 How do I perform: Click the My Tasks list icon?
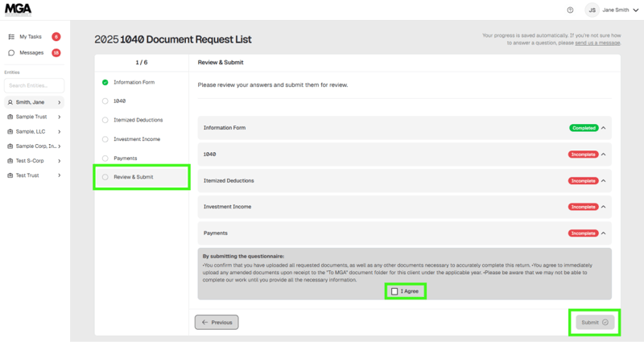[11, 36]
